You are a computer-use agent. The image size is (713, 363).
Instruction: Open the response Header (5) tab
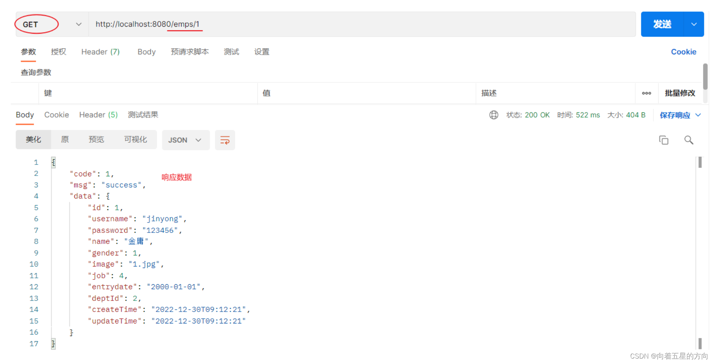click(98, 115)
